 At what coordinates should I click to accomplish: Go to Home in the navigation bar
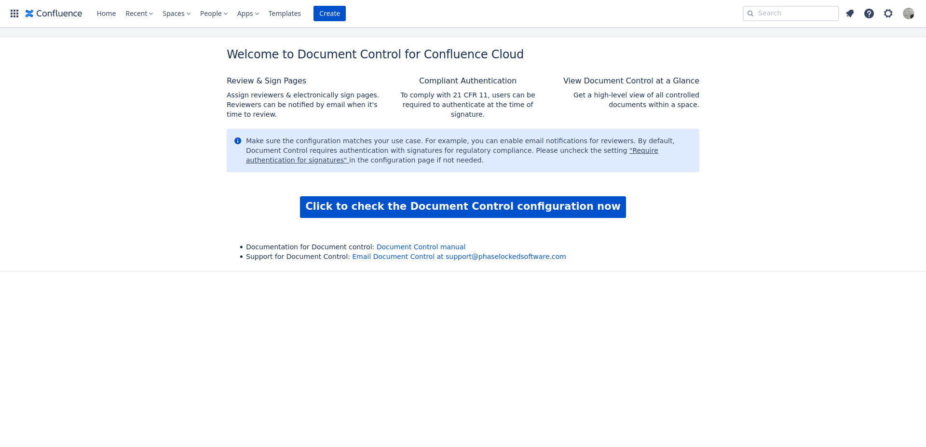coord(106,14)
